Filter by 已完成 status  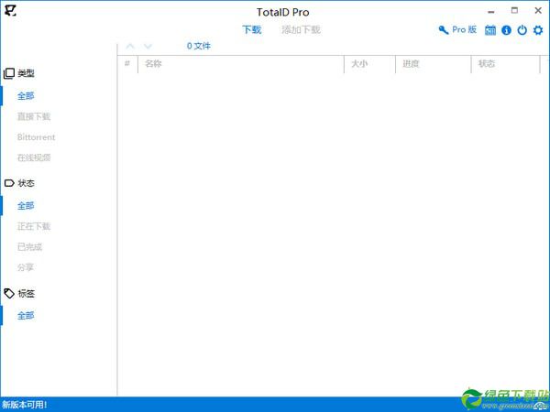click(29, 246)
